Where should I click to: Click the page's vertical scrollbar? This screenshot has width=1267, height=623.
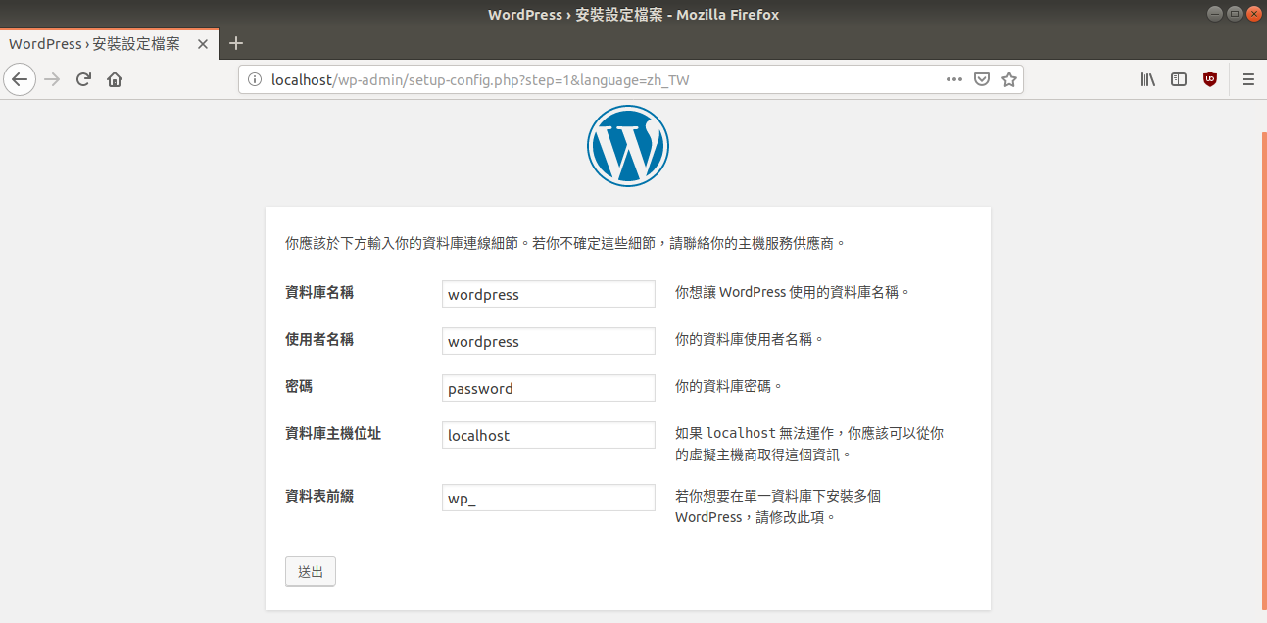pos(1263,370)
